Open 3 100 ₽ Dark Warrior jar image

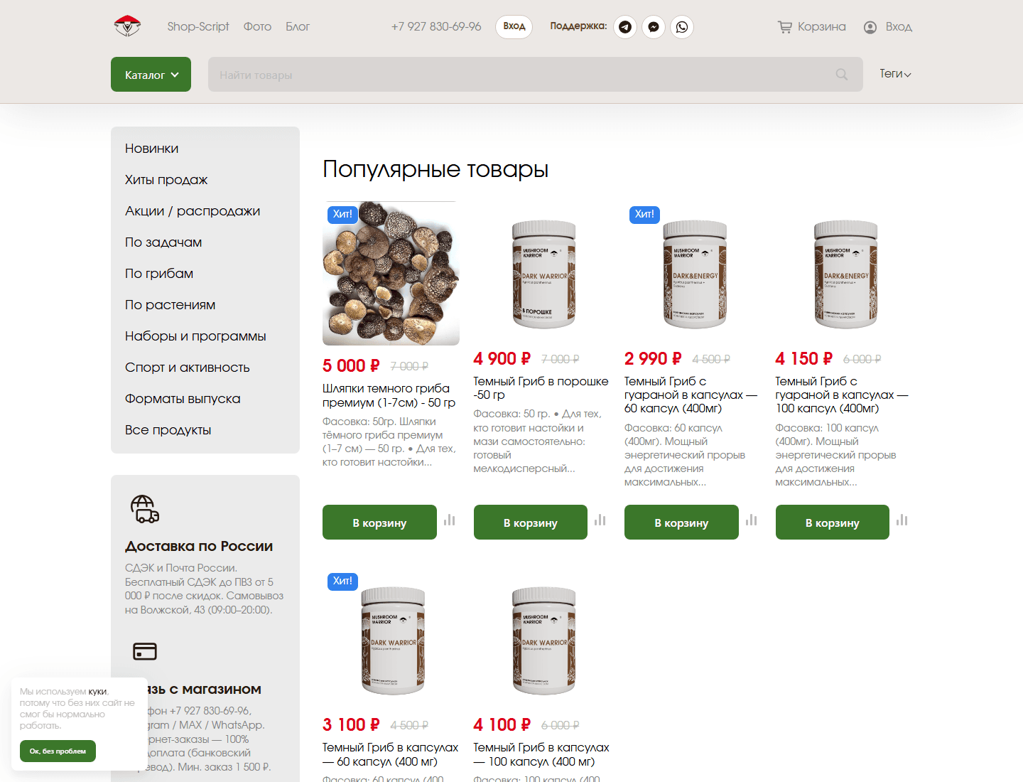(393, 641)
